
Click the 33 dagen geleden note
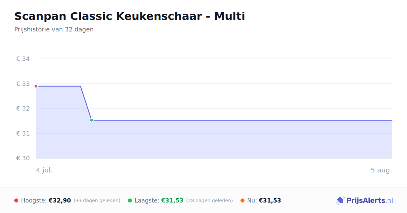[x=97, y=200]
